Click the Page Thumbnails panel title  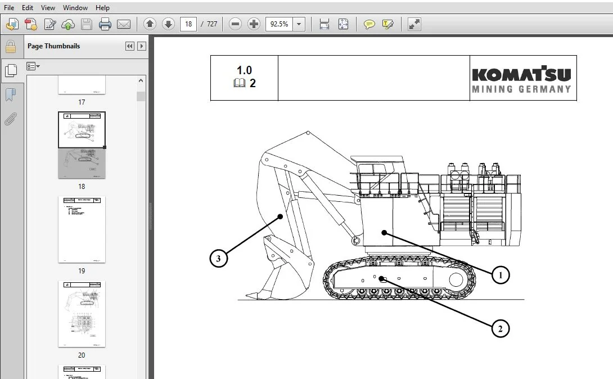53,46
